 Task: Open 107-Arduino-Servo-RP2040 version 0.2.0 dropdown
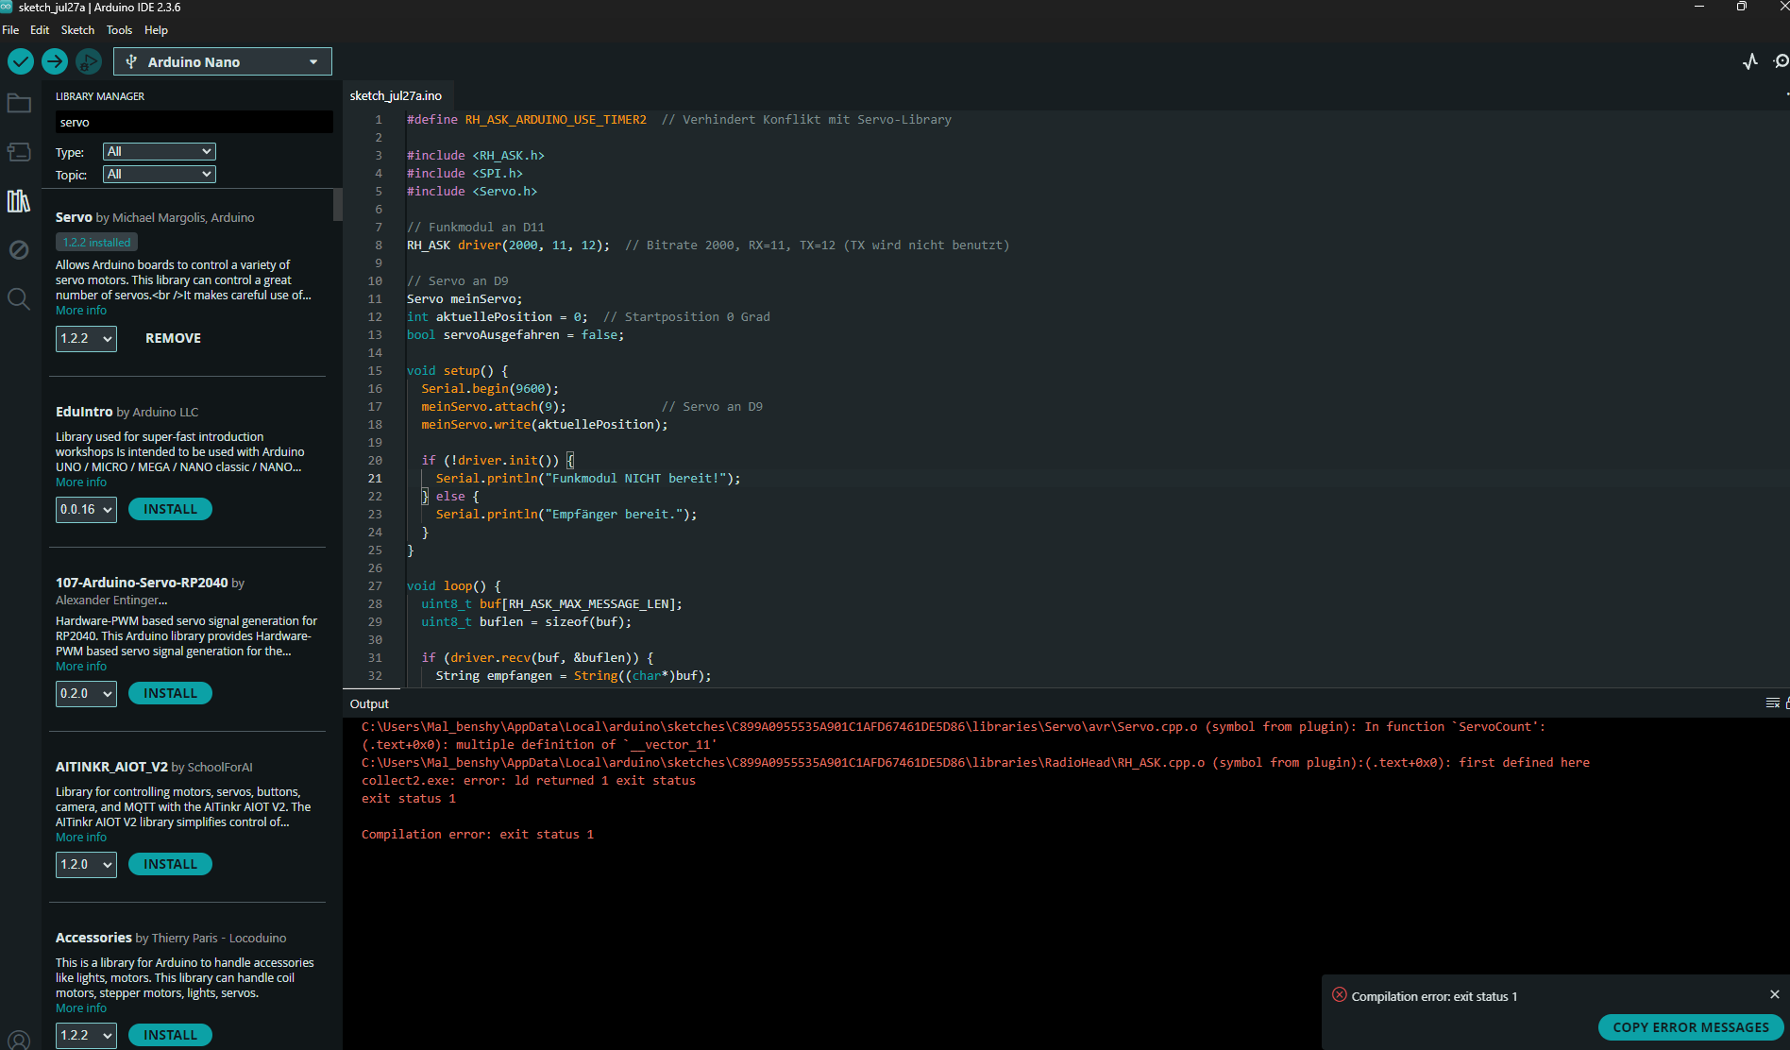click(x=86, y=693)
